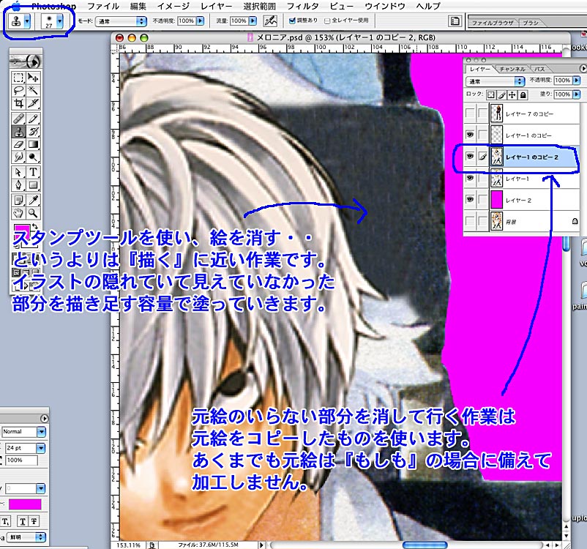Open the brush size 27 picker dropdown
Screen dimensions: 587x549
[x=60, y=21]
